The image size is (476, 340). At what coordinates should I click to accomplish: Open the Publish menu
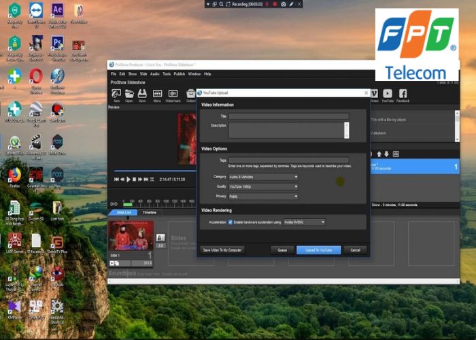pos(180,73)
